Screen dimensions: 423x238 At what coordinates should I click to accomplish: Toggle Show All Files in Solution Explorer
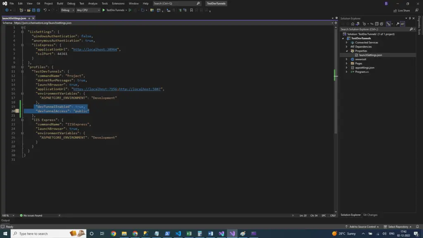click(381, 24)
